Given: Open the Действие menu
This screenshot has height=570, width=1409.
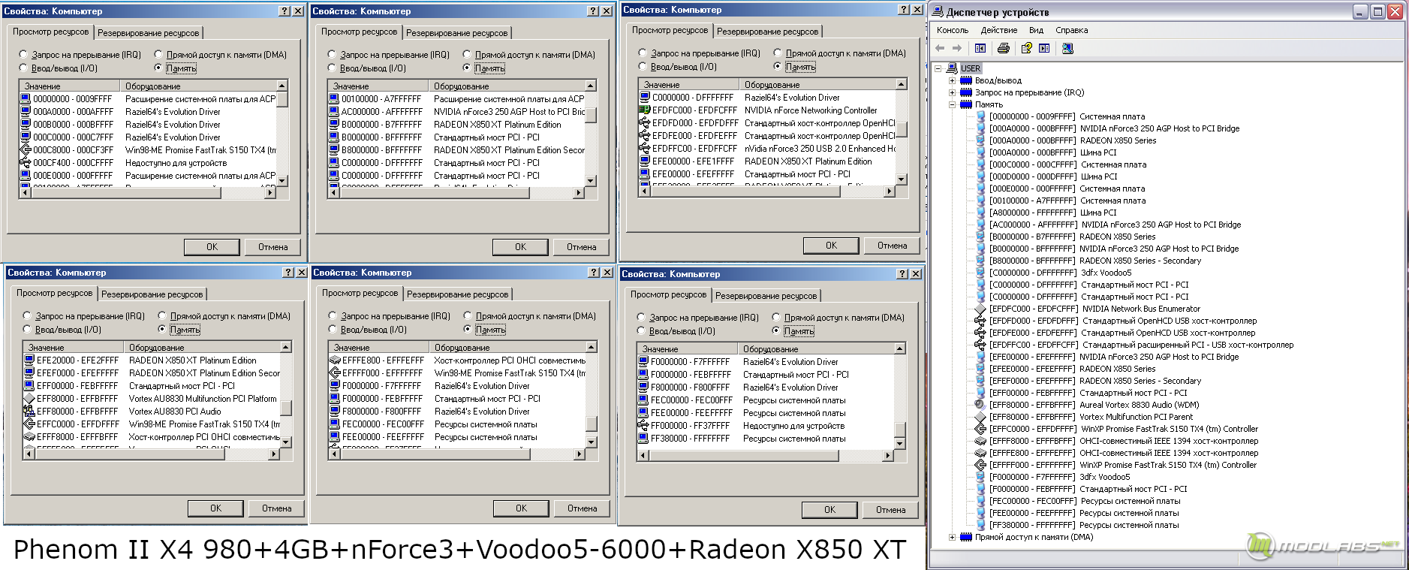Looking at the screenshot, I should [998, 30].
